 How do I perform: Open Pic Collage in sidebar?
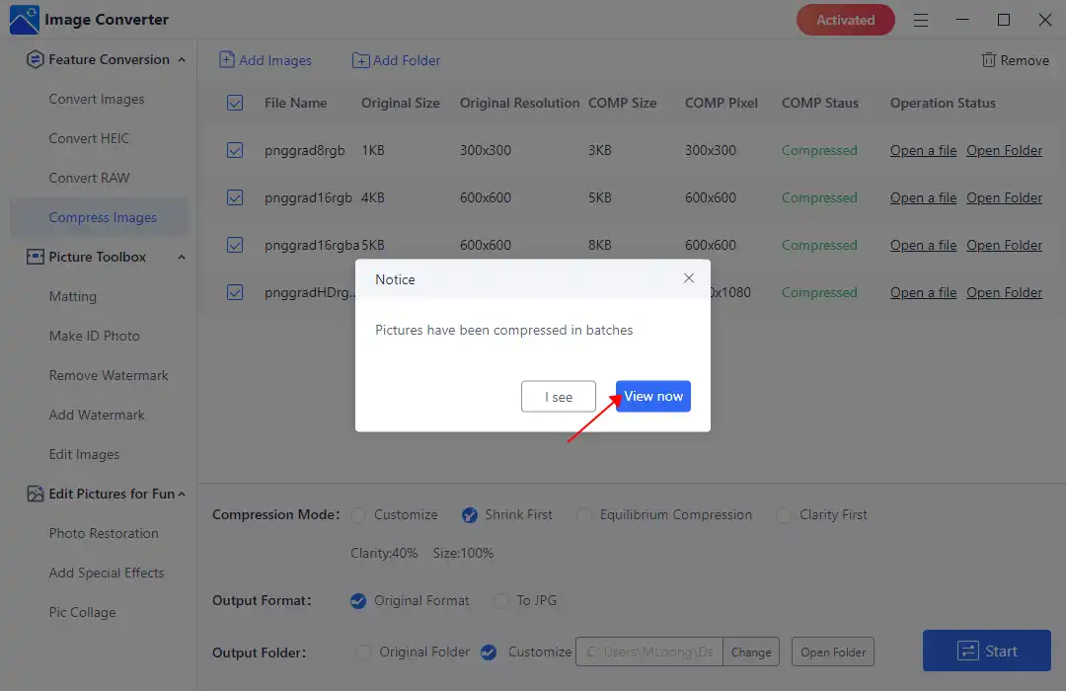click(82, 612)
